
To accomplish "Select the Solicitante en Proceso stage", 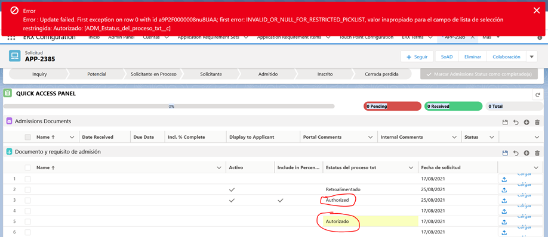I will coord(153,74).
